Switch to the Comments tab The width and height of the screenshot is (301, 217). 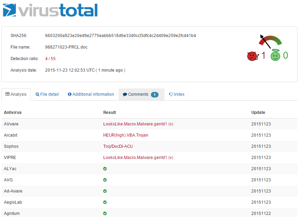point(141,94)
